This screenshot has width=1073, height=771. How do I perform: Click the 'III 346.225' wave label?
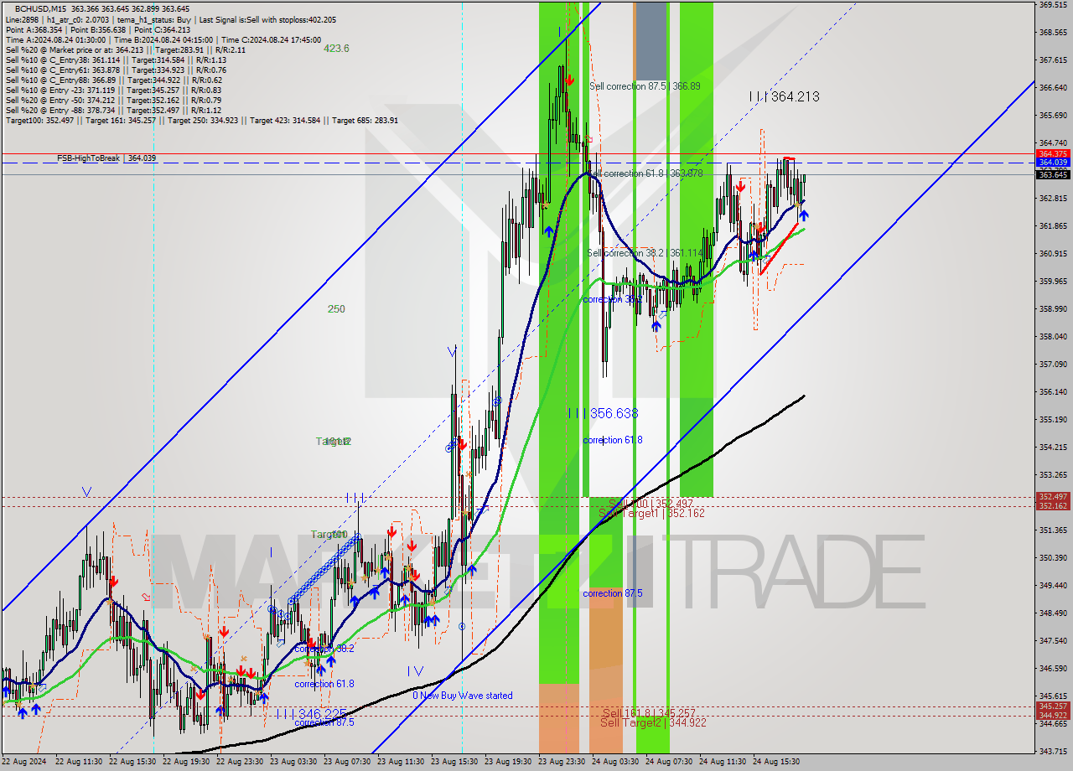click(310, 713)
